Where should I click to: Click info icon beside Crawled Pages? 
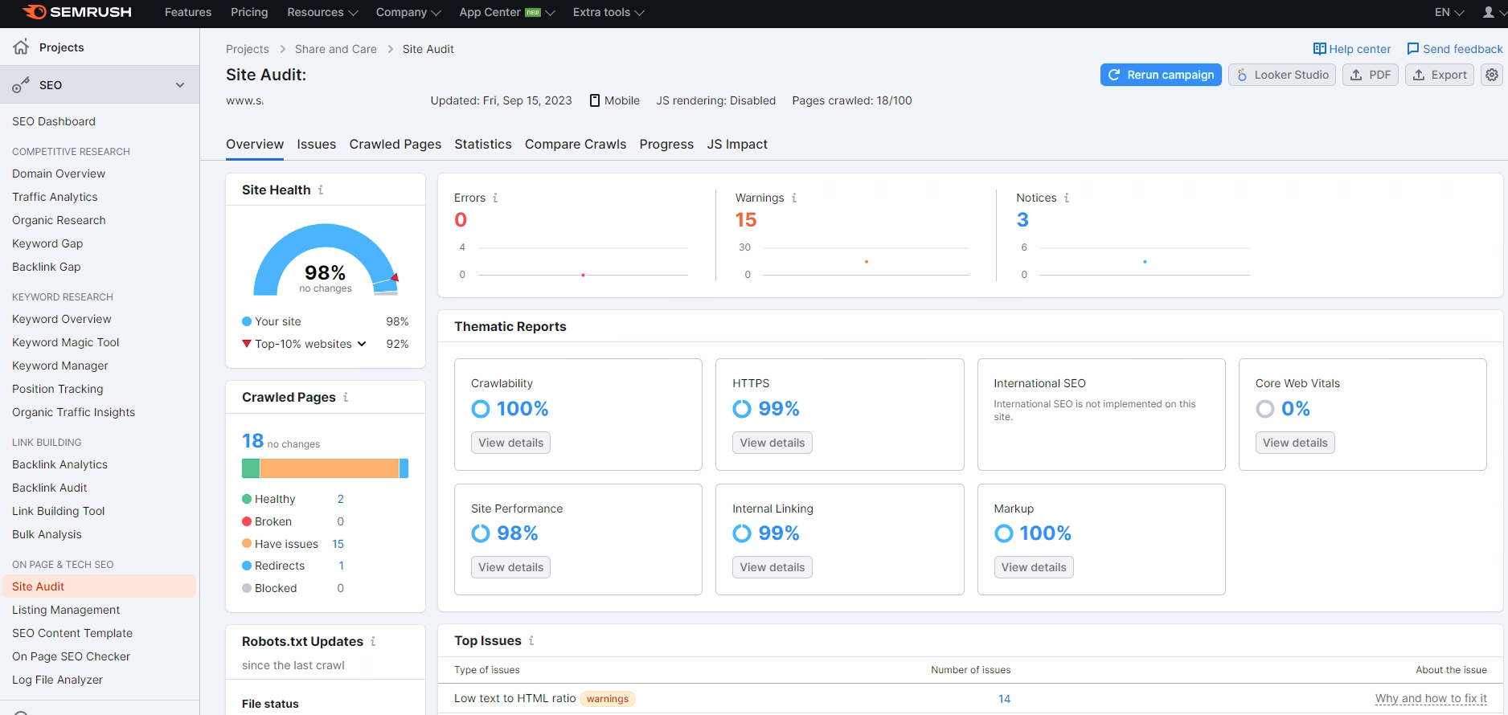tap(346, 397)
